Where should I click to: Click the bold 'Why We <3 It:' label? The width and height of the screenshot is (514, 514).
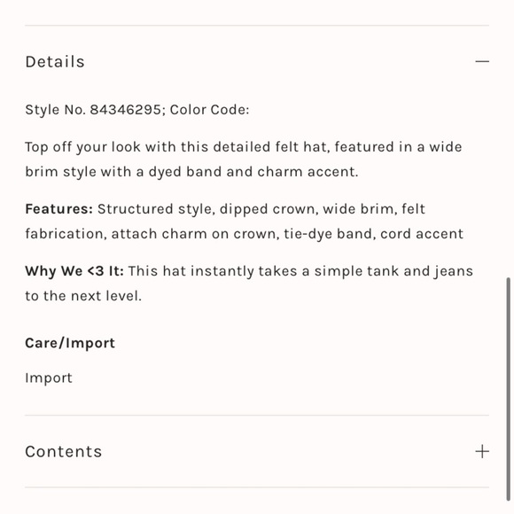pos(74,271)
